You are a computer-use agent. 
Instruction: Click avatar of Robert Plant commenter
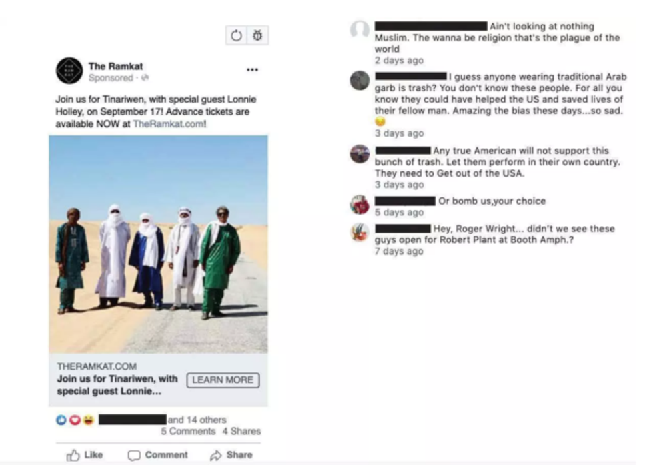(x=360, y=232)
